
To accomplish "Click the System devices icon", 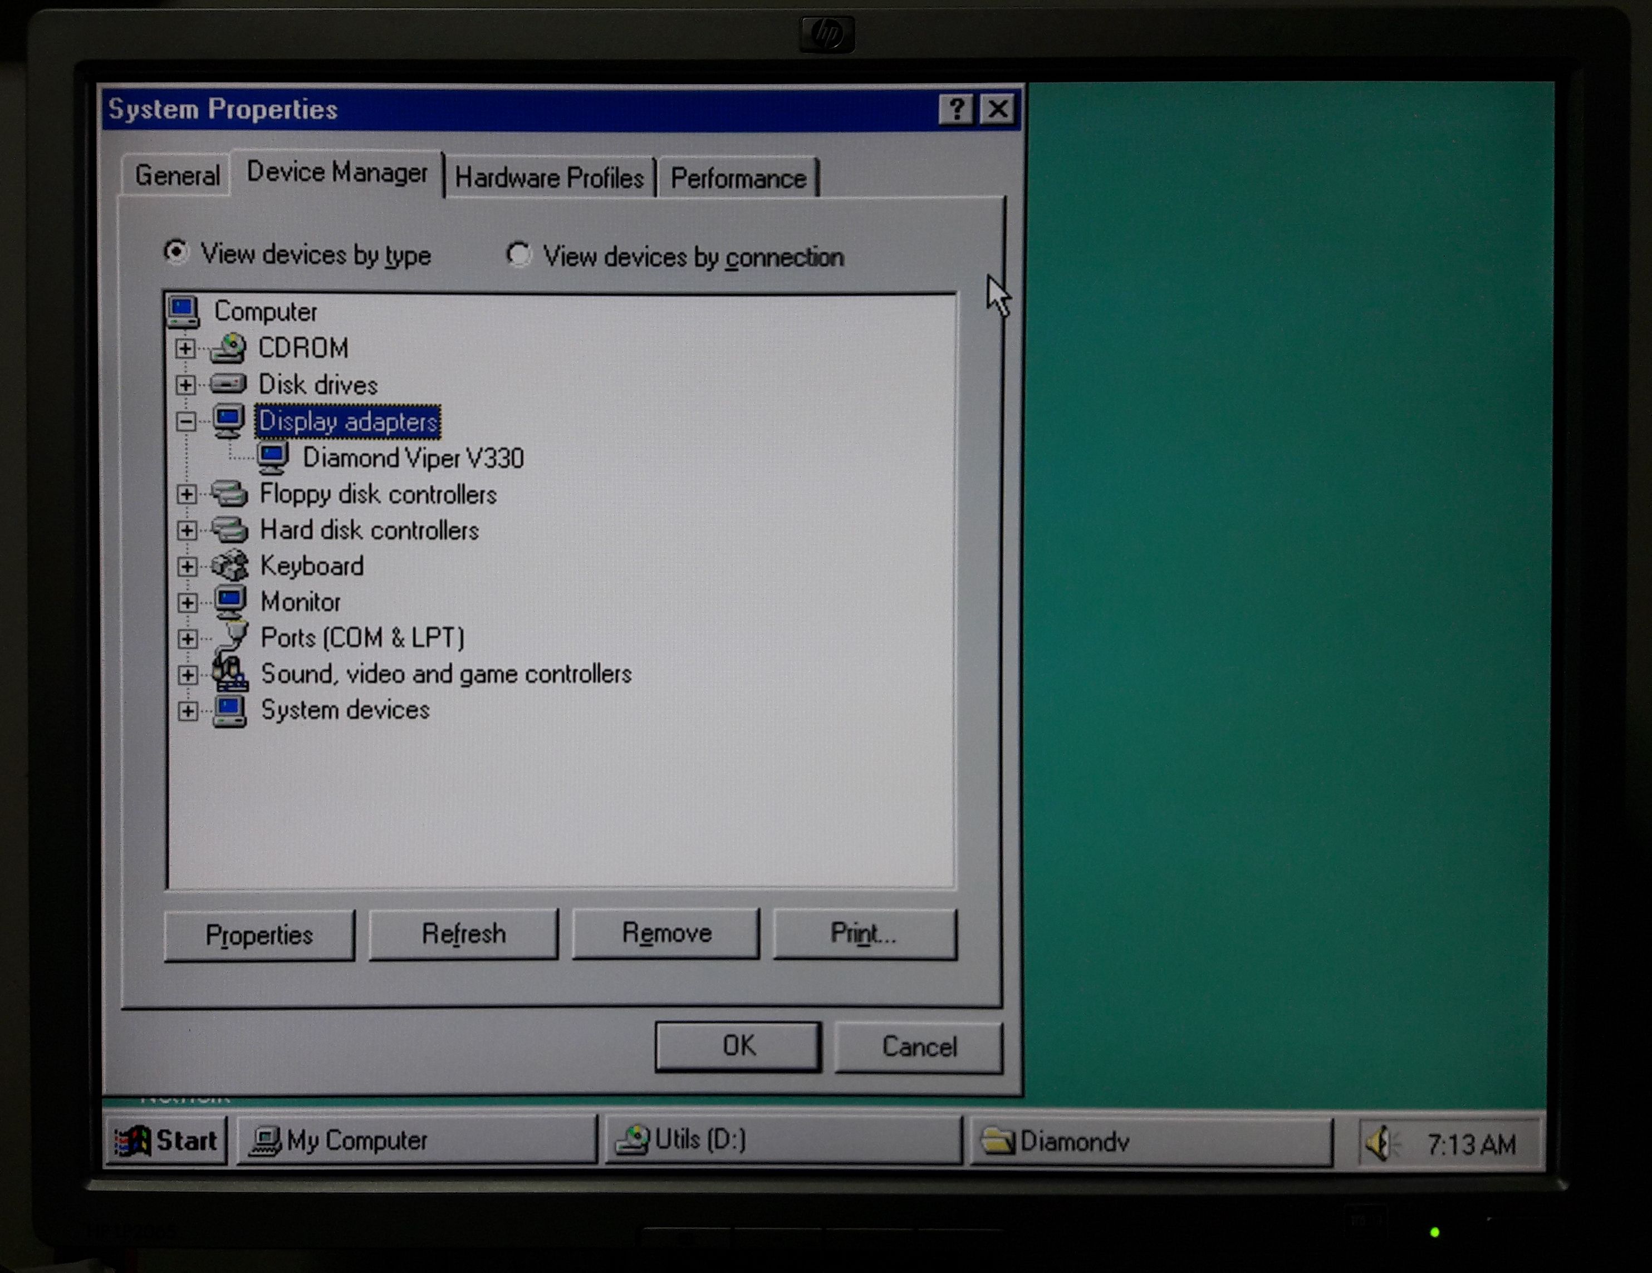I will tap(229, 710).
